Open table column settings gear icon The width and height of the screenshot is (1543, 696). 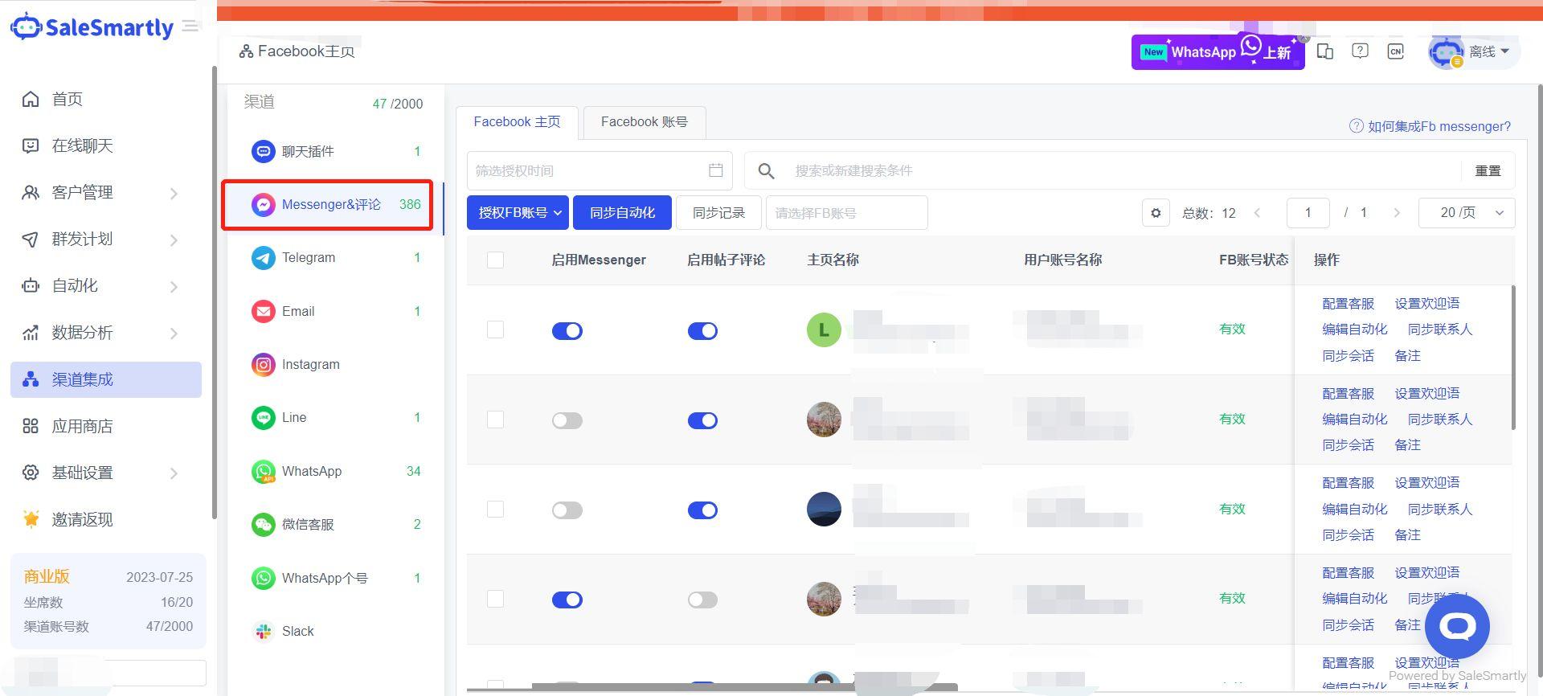(x=1156, y=213)
